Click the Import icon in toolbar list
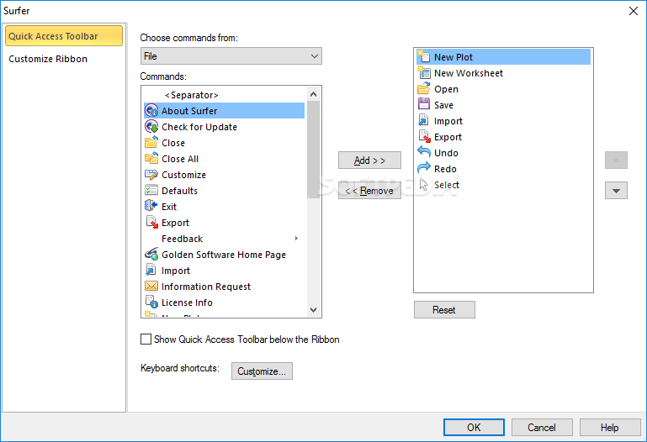This screenshot has height=442, width=647. click(423, 120)
